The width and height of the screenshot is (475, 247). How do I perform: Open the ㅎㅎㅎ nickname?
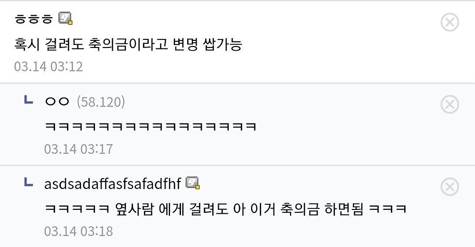tap(33, 19)
